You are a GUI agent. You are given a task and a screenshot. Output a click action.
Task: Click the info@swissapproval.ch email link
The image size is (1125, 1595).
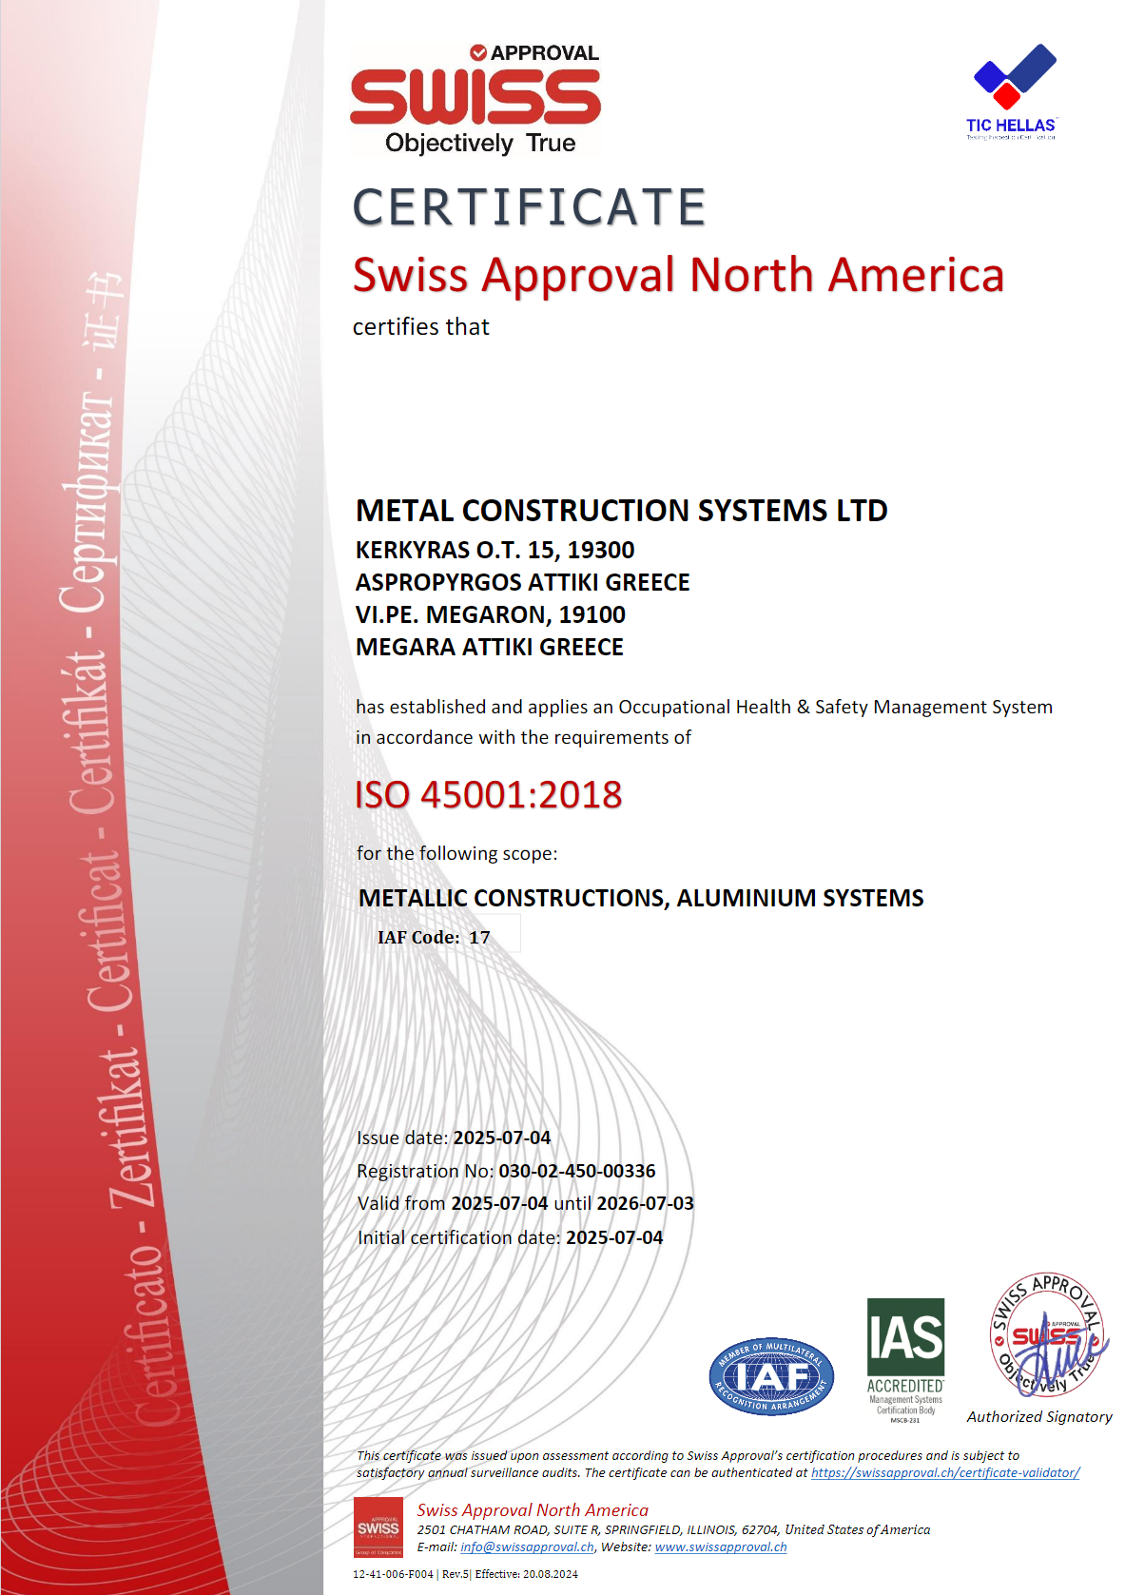pyautogui.click(x=527, y=1546)
